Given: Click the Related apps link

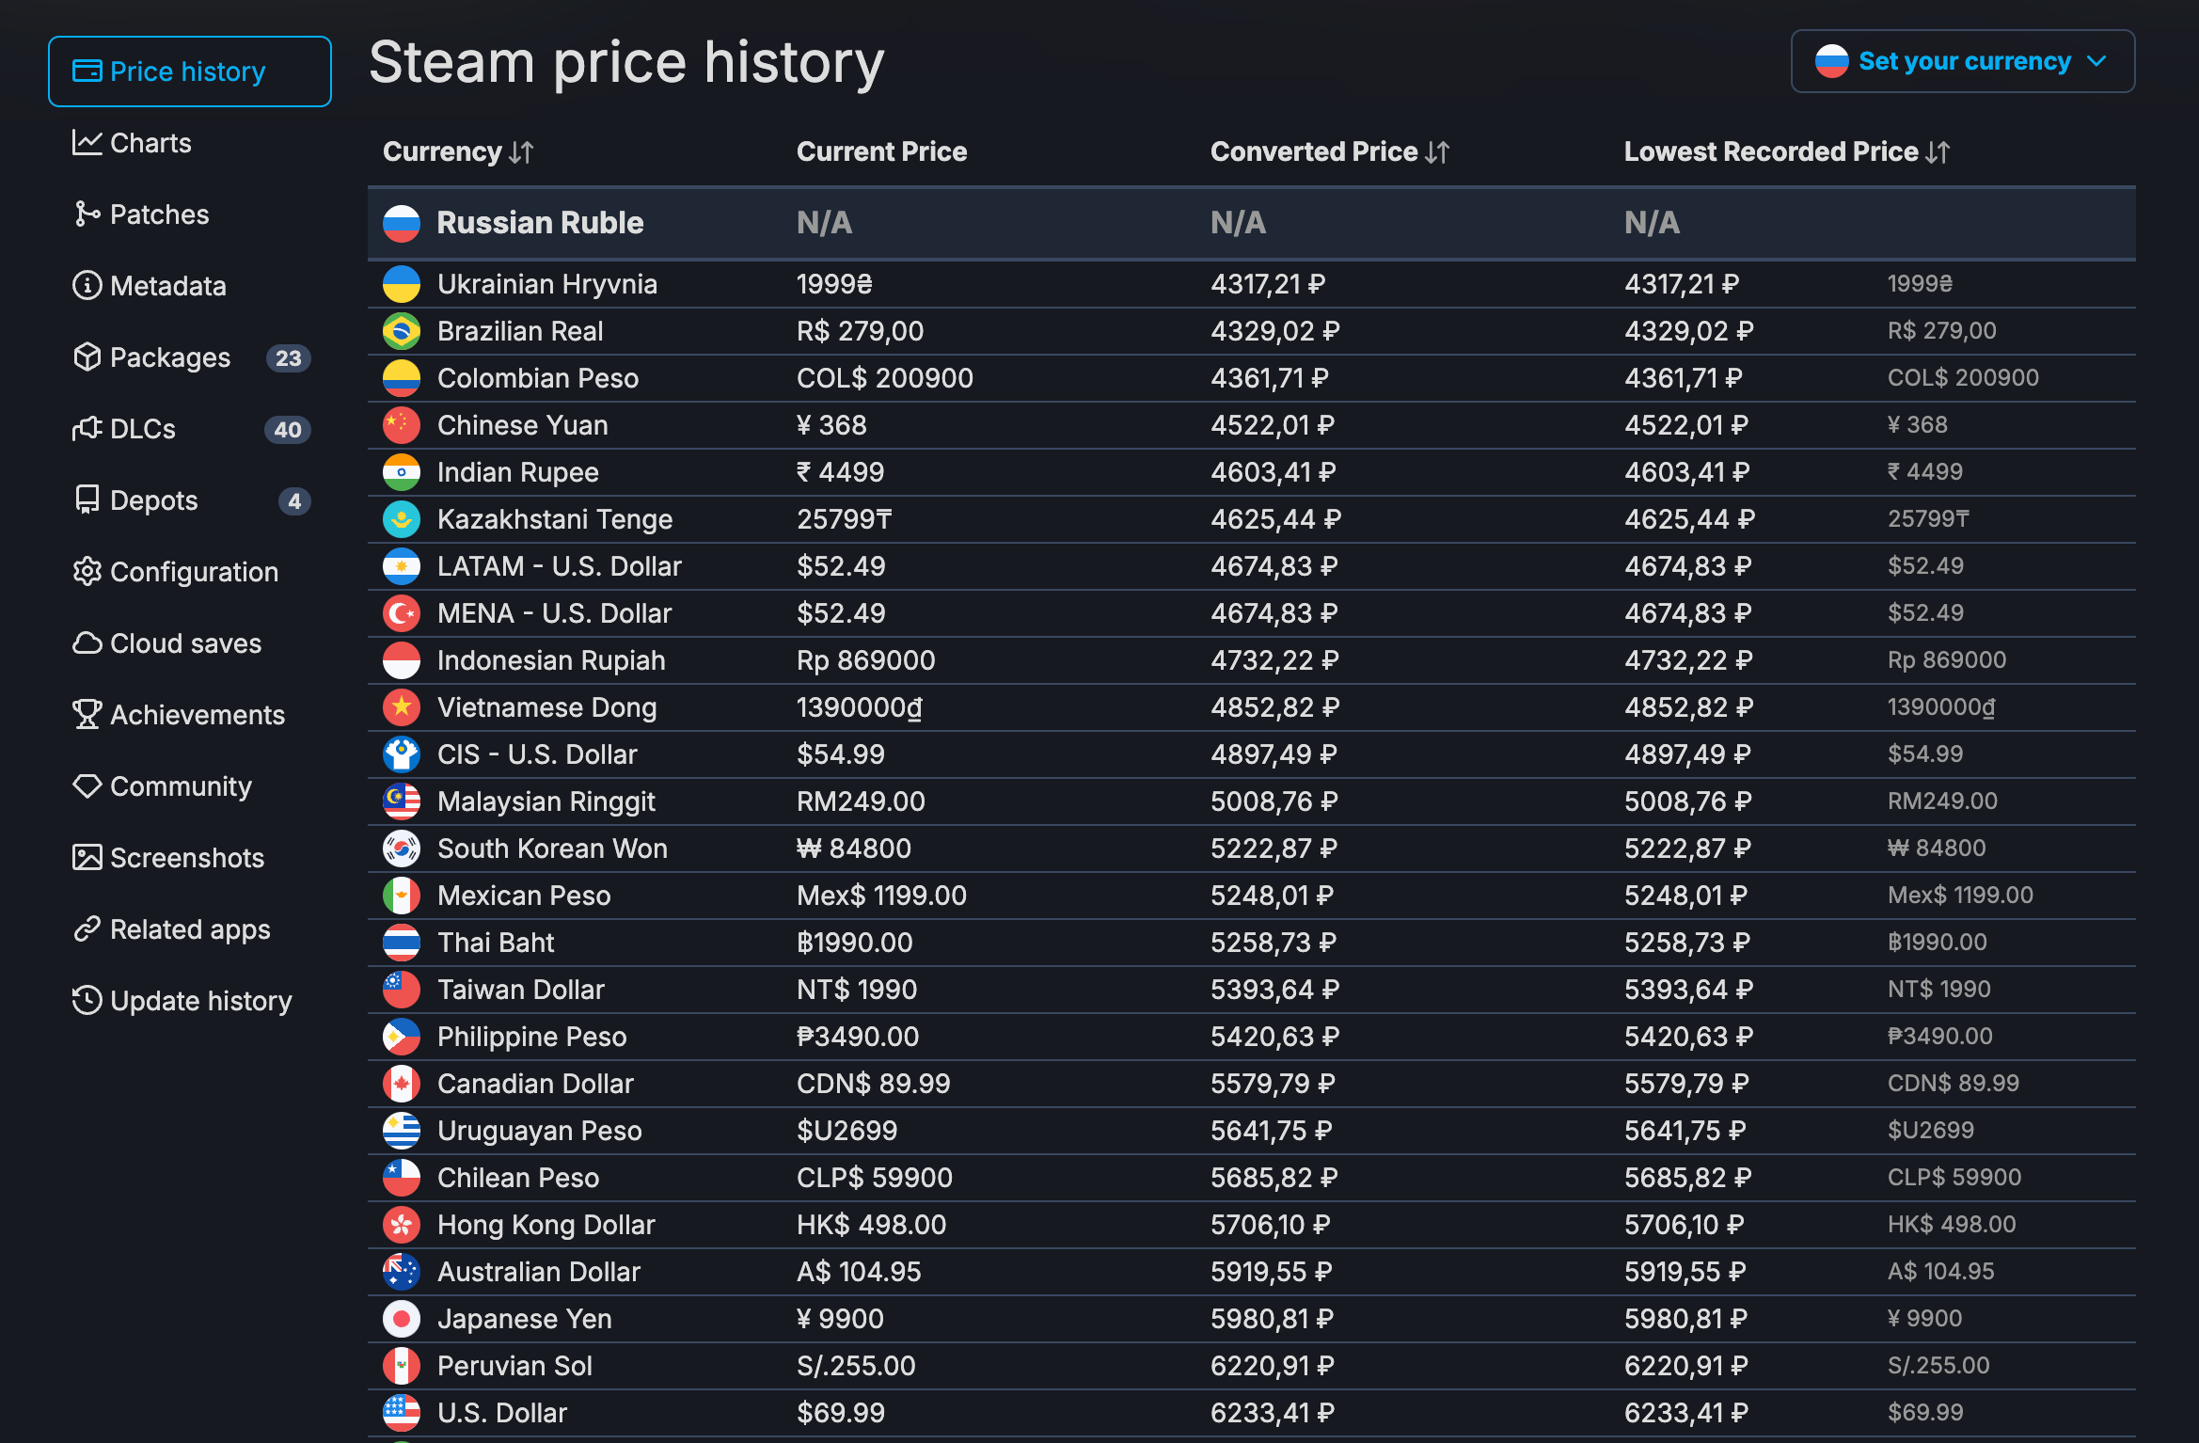Looking at the screenshot, I should (189, 929).
